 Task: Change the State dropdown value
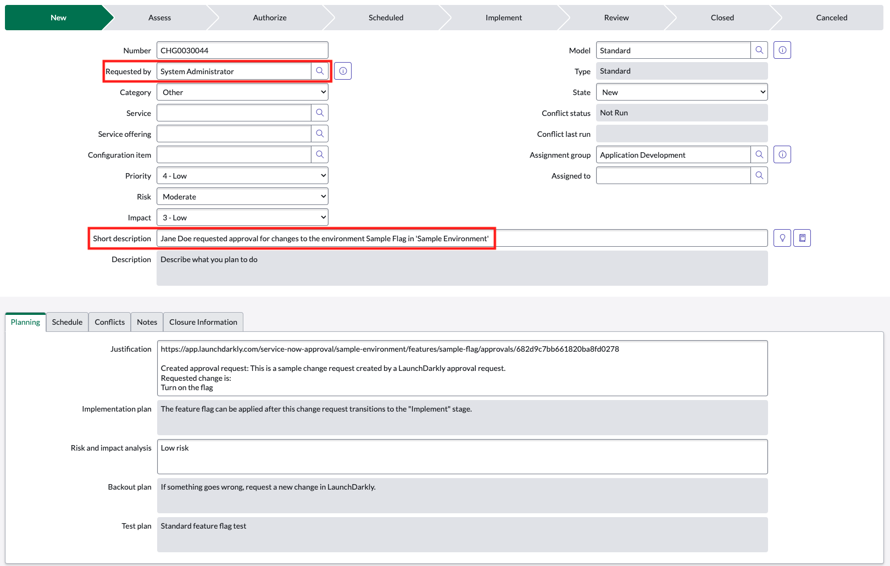pos(681,92)
